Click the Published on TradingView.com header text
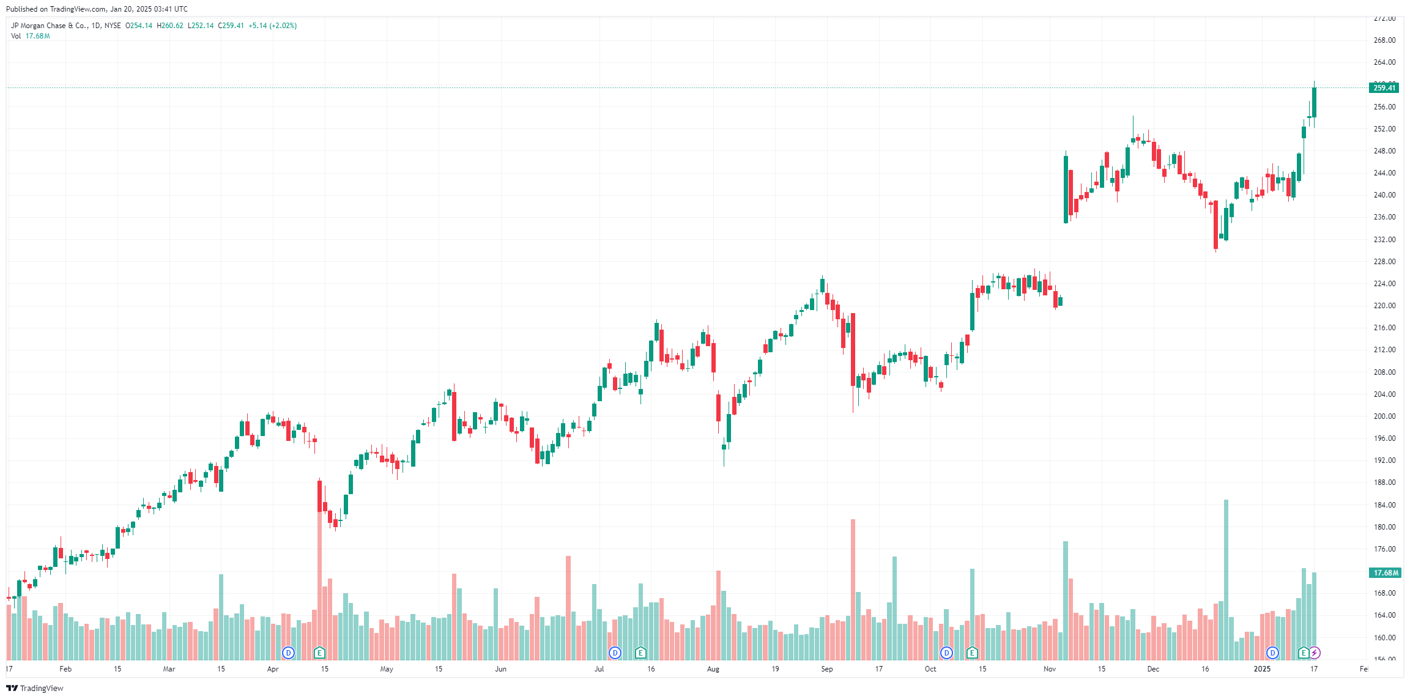Image resolution: width=1410 pixels, height=699 pixels. (97, 9)
